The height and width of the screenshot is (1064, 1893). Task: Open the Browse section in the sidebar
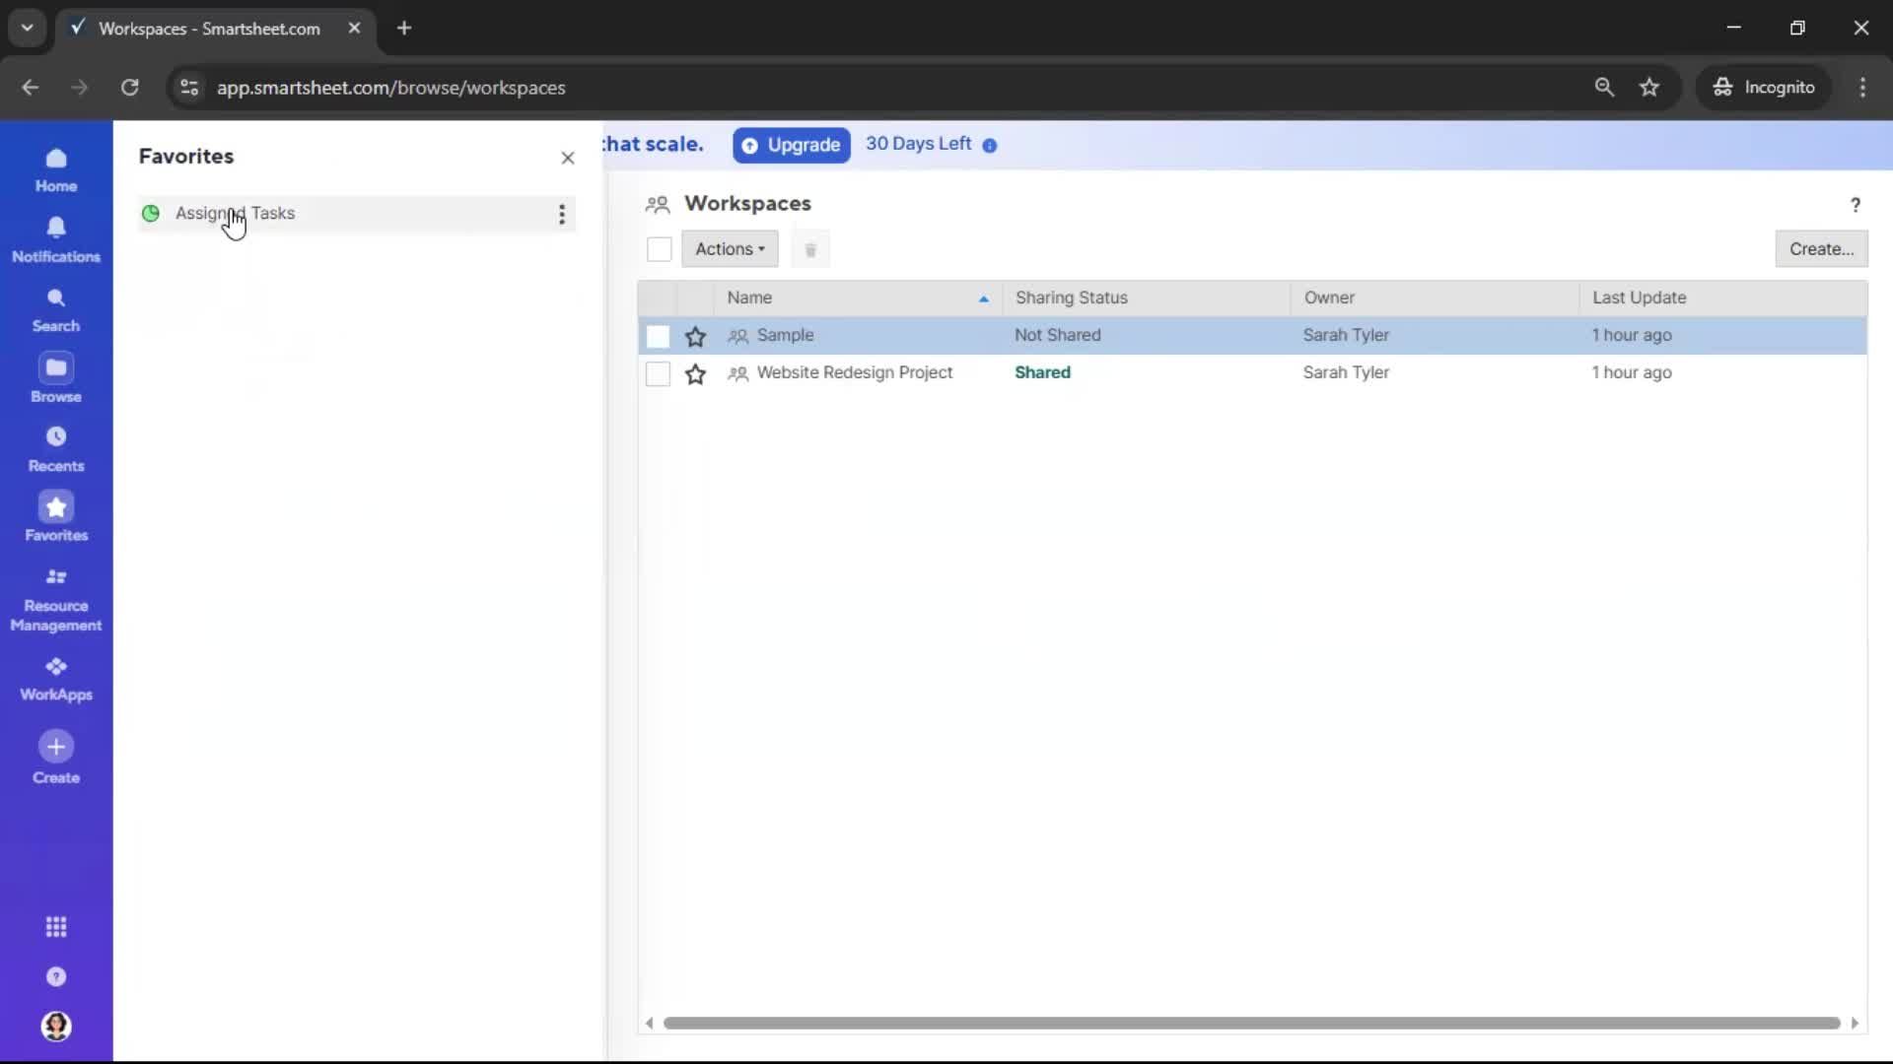pos(56,376)
